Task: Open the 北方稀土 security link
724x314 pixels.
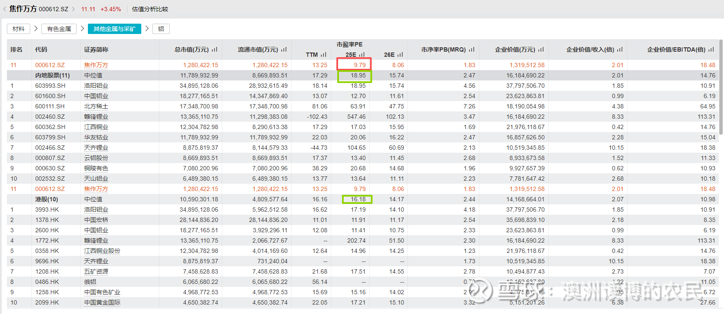Action: [96, 106]
